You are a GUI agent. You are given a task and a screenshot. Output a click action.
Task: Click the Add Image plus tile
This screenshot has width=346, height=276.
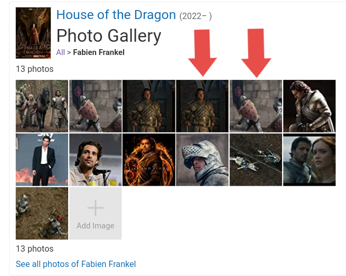pyautogui.click(x=96, y=213)
